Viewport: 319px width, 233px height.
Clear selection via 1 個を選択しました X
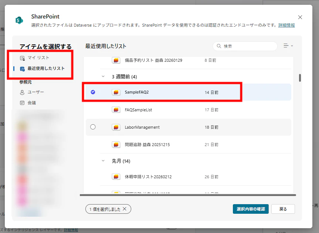(125, 209)
